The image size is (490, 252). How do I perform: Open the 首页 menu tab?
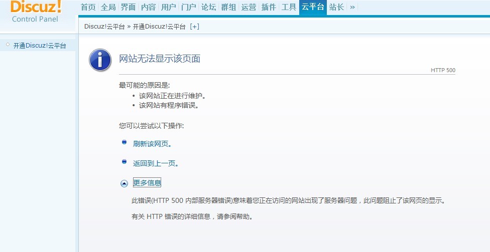point(88,7)
